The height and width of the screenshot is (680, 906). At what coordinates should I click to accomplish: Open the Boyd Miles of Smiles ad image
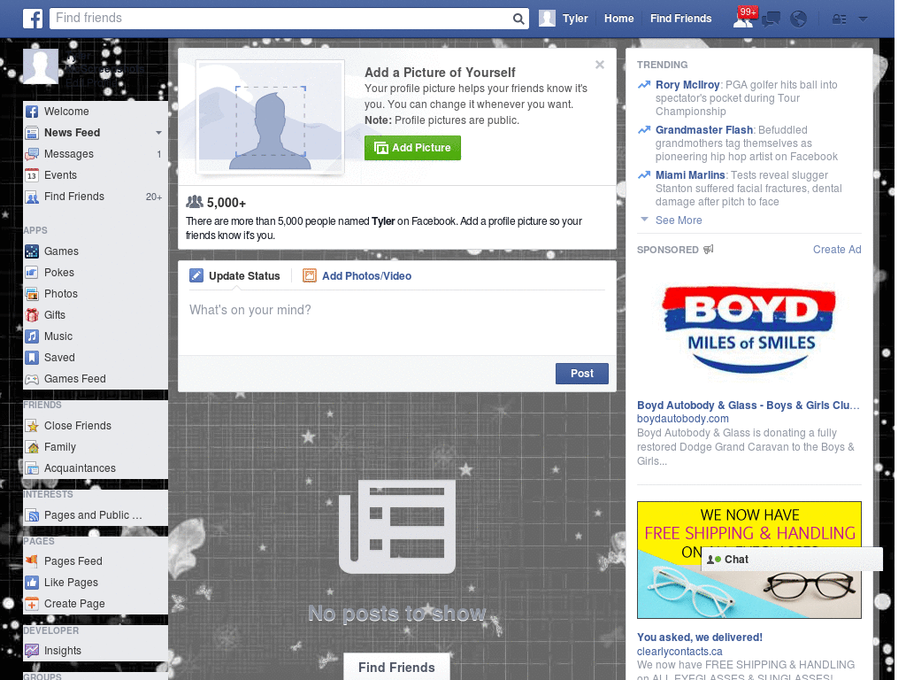749,329
